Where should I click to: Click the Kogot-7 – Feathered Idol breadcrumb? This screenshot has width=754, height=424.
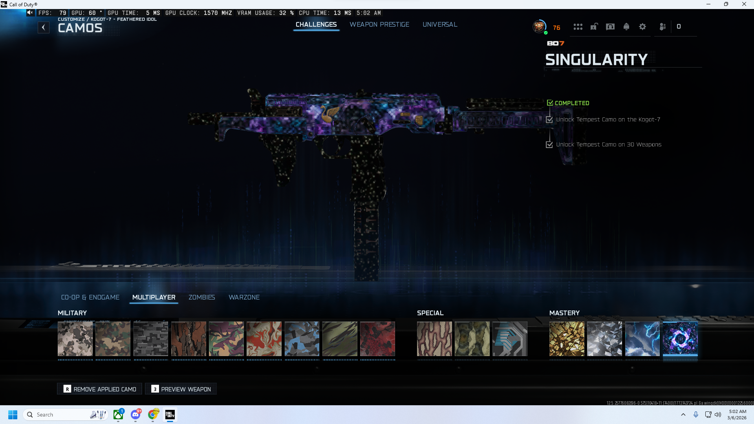(124, 19)
